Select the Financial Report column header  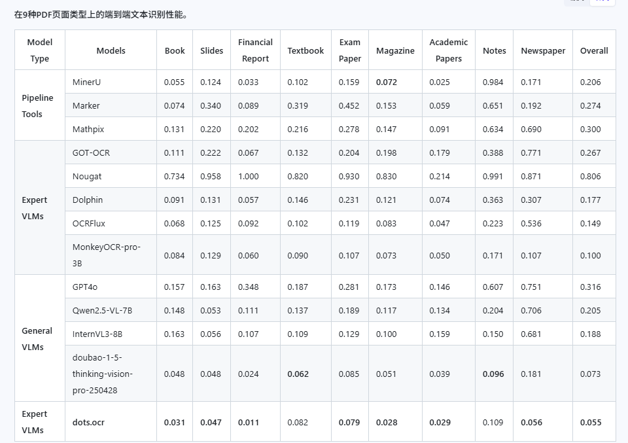(x=255, y=50)
